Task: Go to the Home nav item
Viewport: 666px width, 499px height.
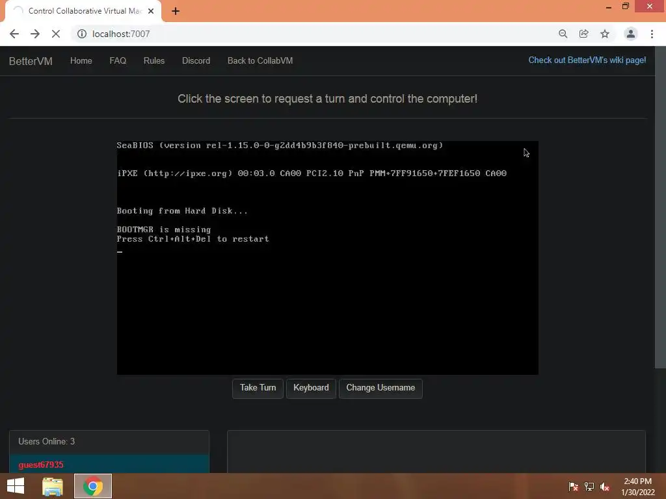Action: [81, 60]
